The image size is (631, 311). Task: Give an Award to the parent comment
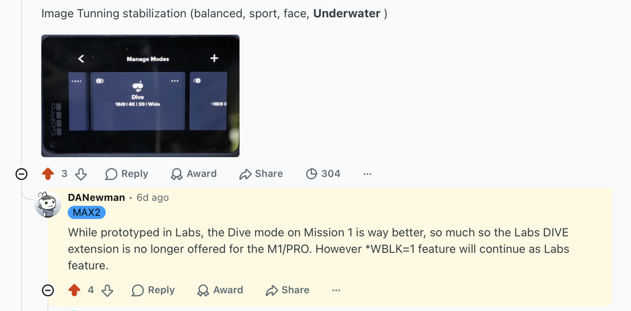[x=194, y=173]
